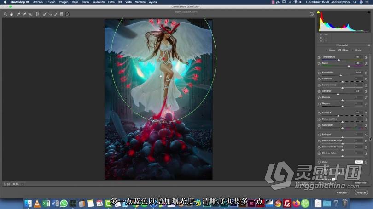Toggle shadow clipping warning on histogram
The image size is (373, 209).
point(318,12)
